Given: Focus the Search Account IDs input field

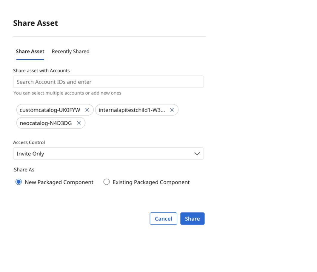Looking at the screenshot, I should (108, 82).
